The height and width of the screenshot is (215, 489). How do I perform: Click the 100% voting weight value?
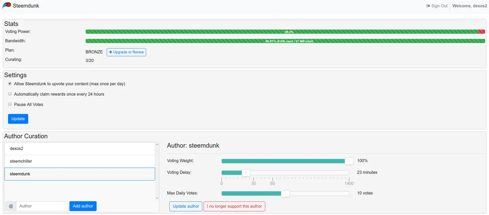click(363, 161)
